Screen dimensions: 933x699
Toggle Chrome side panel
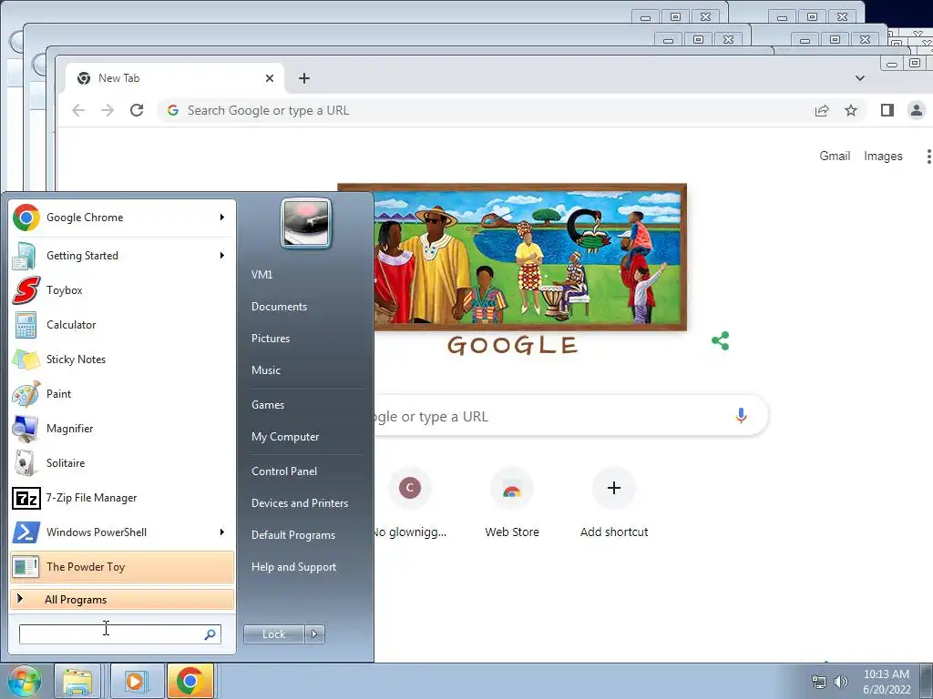887,110
